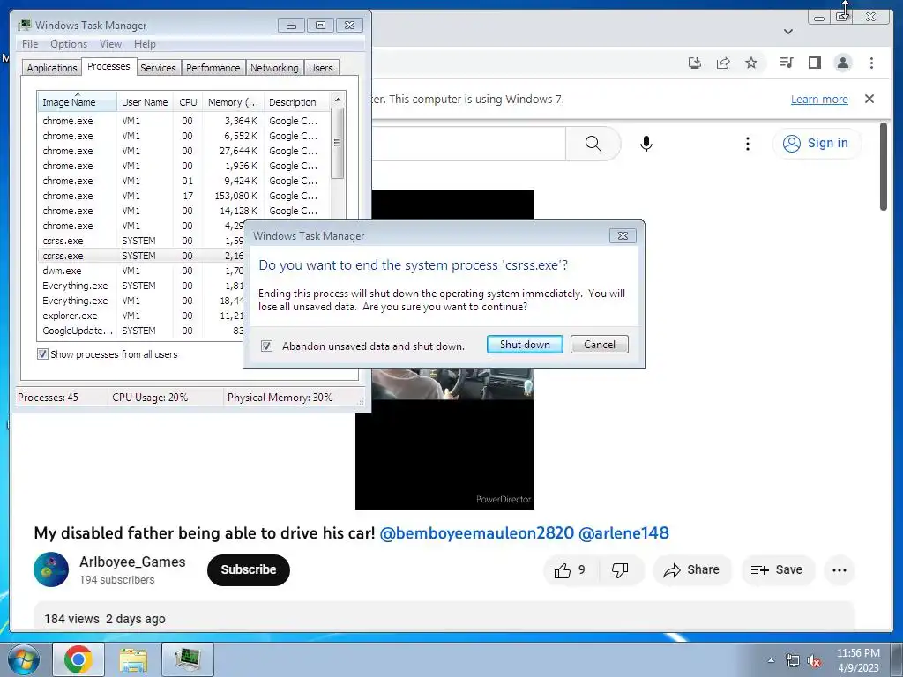Sort by Memory column header
903x677 pixels.
click(233, 102)
